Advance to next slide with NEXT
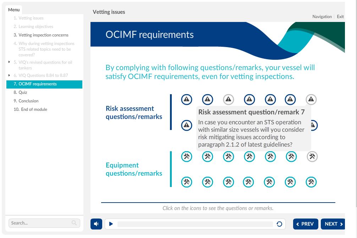 pos(333,224)
